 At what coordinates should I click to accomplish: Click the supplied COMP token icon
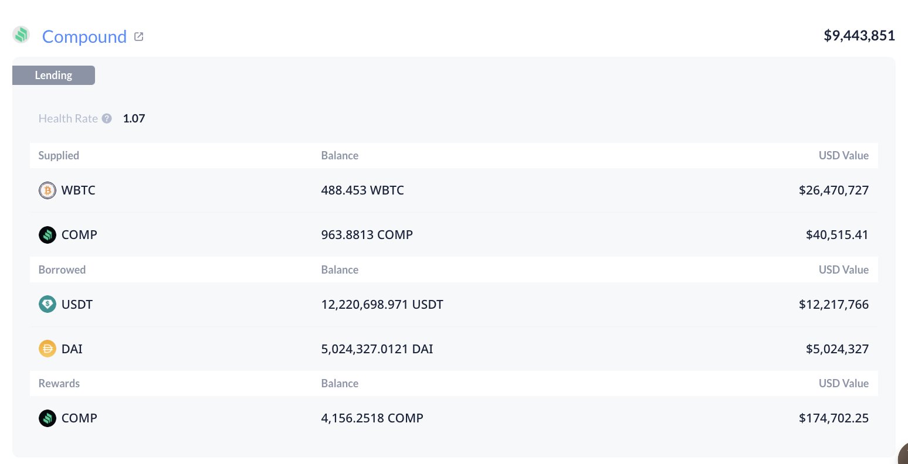[48, 235]
